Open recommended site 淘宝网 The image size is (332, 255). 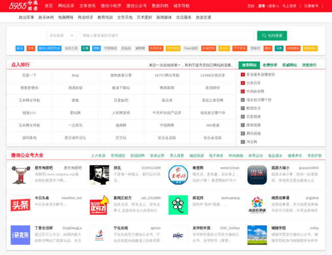[x=251, y=142]
